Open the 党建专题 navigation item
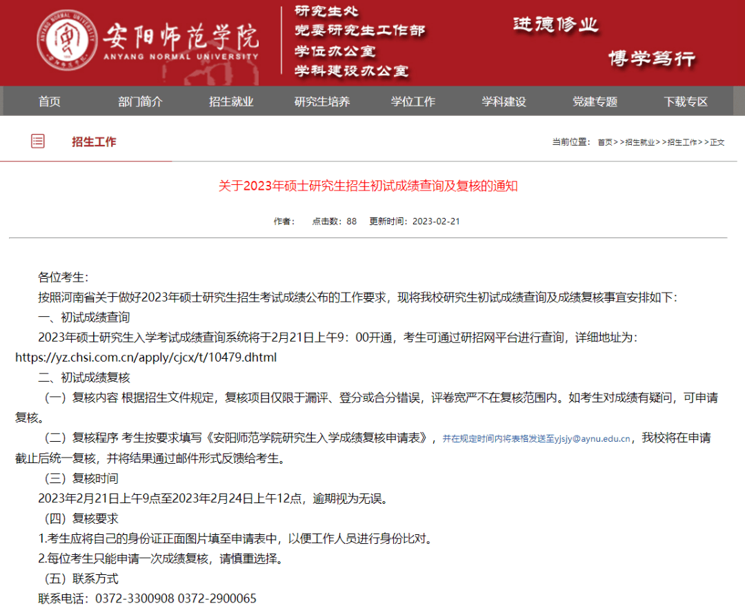745x606 pixels. pyautogui.click(x=595, y=101)
